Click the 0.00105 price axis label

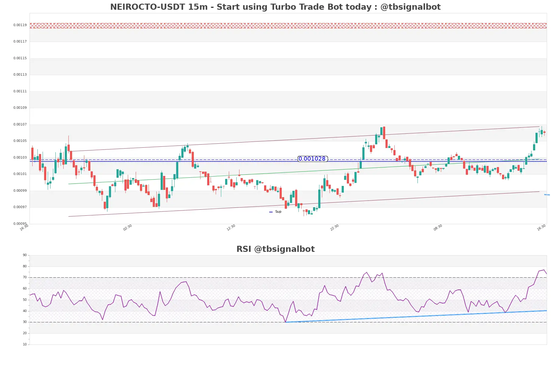(20, 141)
